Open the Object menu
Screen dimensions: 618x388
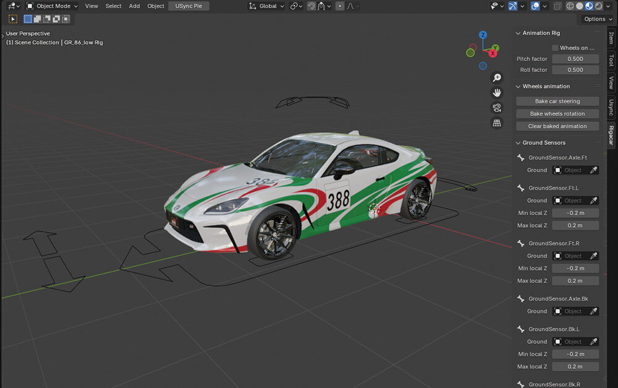[156, 6]
